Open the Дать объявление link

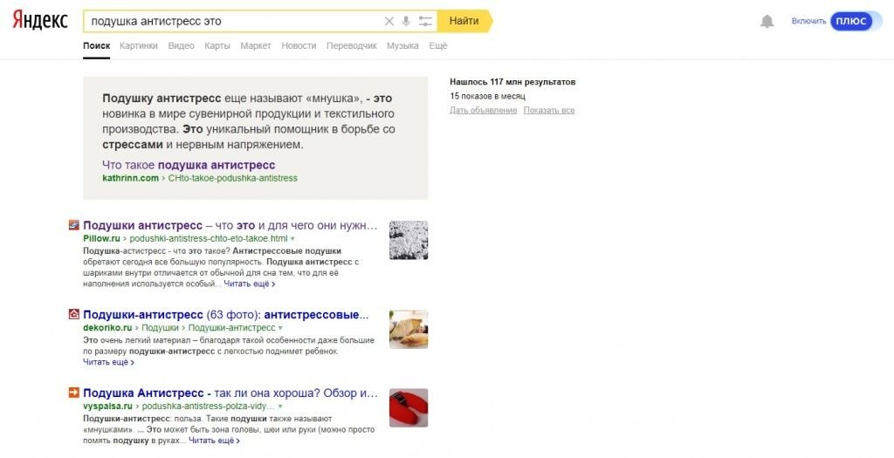[x=483, y=110]
